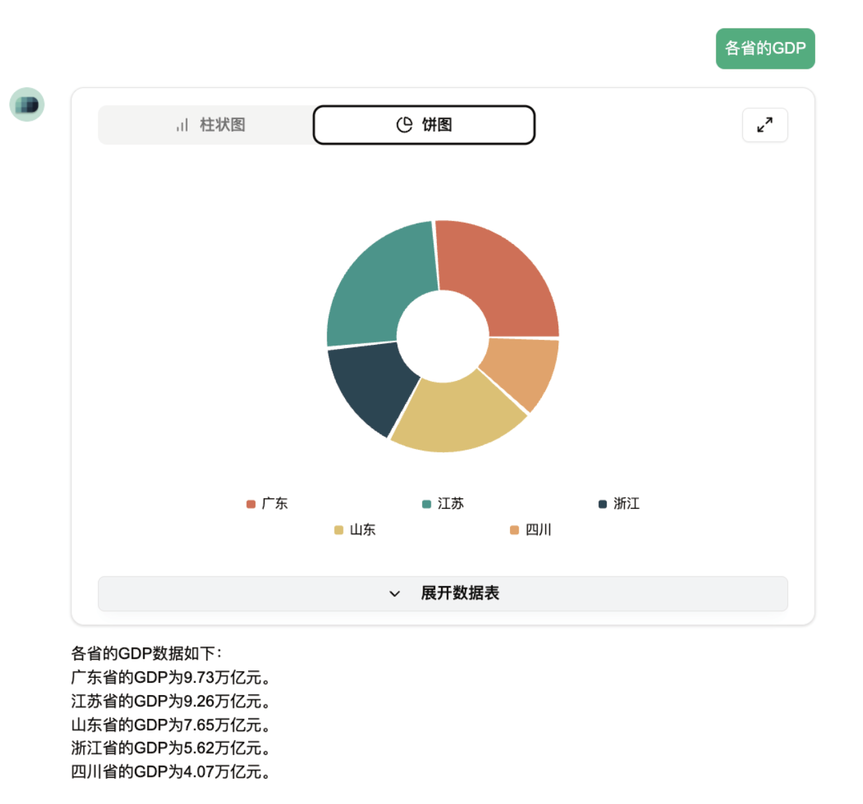Click the red 广东 pie slice
This screenshot has width=863, height=804.
click(x=501, y=279)
